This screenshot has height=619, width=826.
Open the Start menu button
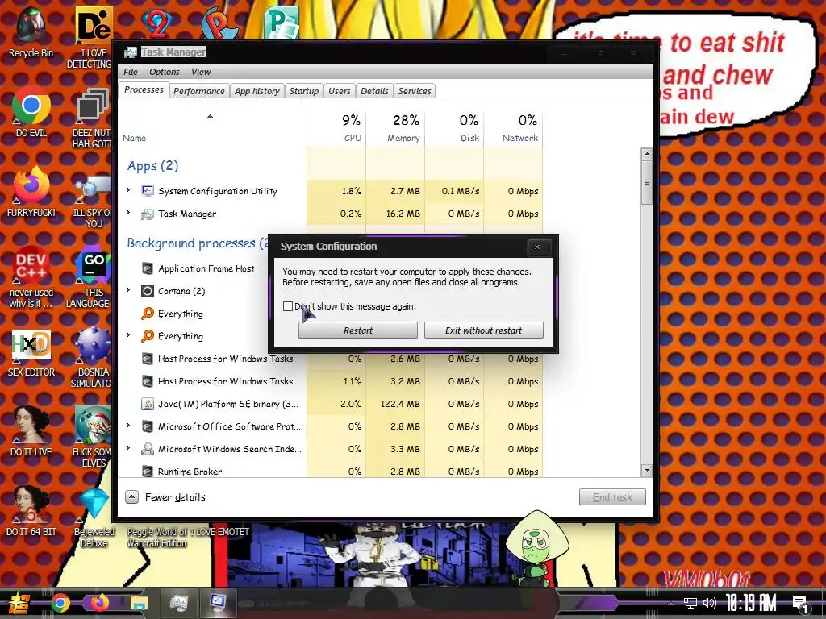point(18,603)
